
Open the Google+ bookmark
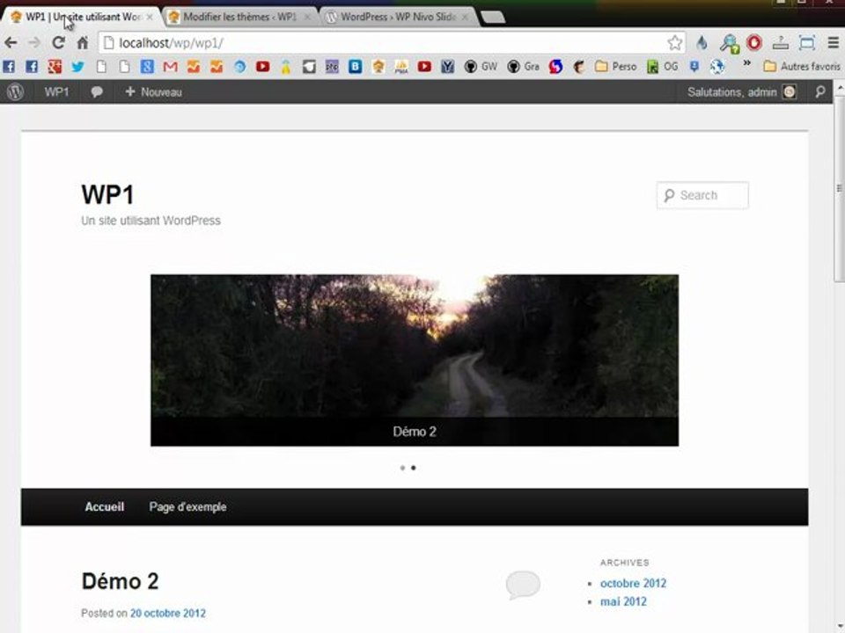pyautogui.click(x=55, y=67)
